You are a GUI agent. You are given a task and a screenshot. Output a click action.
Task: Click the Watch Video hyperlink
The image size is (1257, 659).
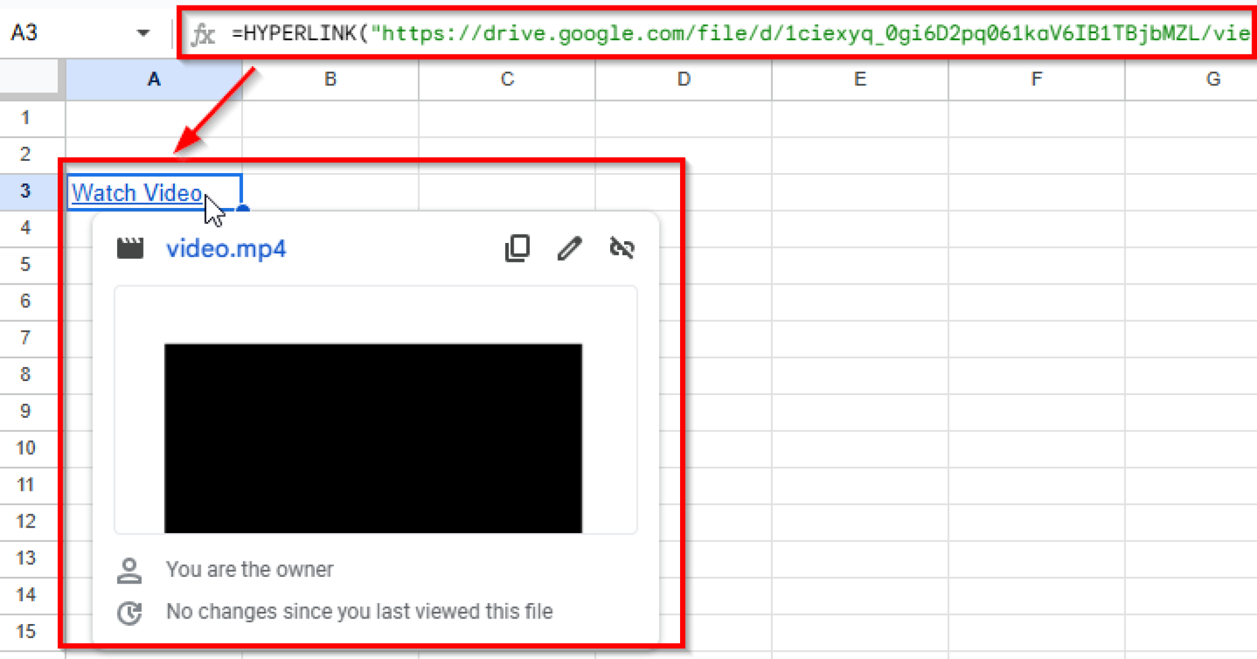click(136, 192)
